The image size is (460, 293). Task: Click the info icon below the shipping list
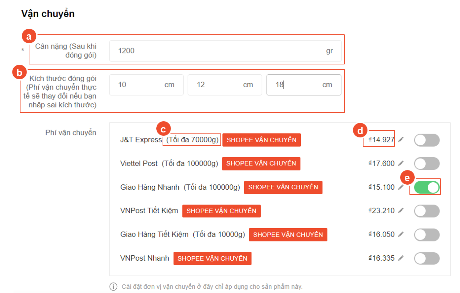[x=113, y=286]
